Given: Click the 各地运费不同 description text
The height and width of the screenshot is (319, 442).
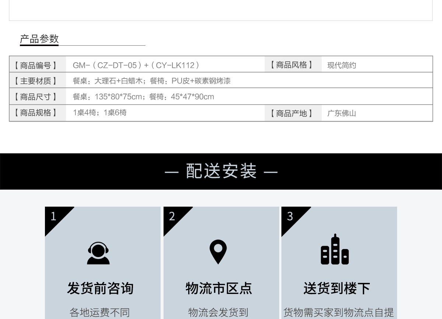Looking at the screenshot, I should [100, 313].
